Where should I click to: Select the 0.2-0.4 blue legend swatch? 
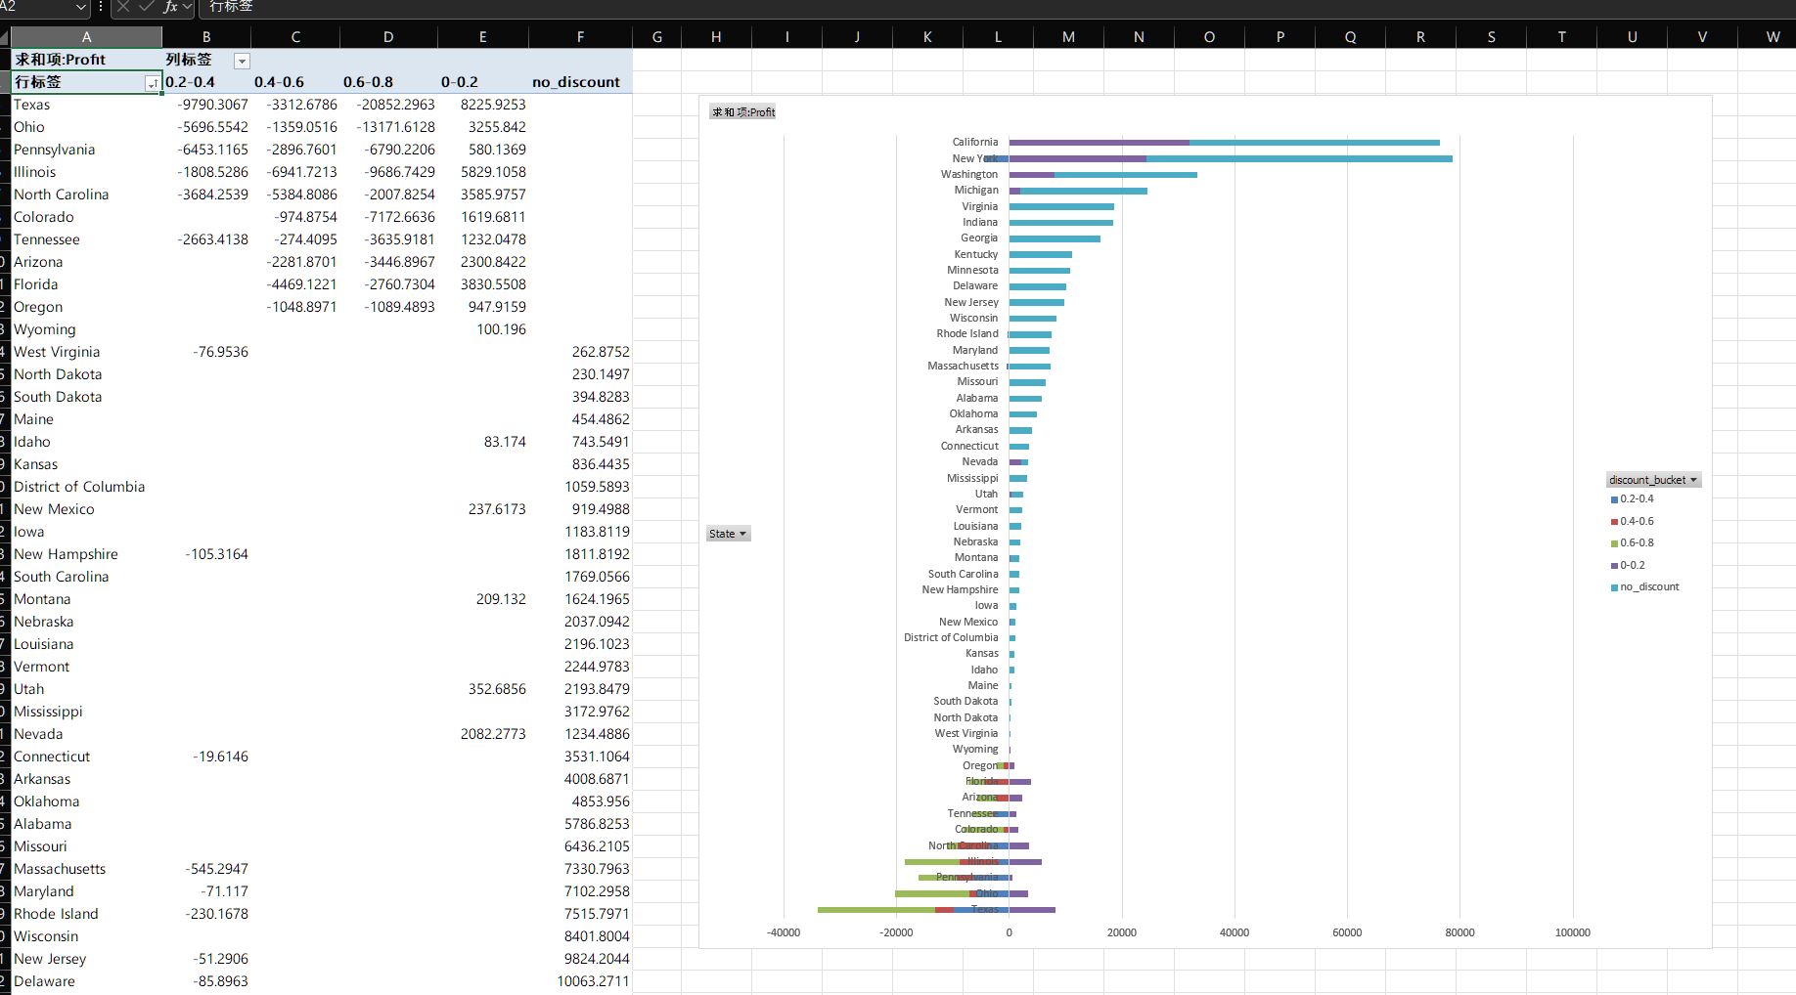[1614, 499]
